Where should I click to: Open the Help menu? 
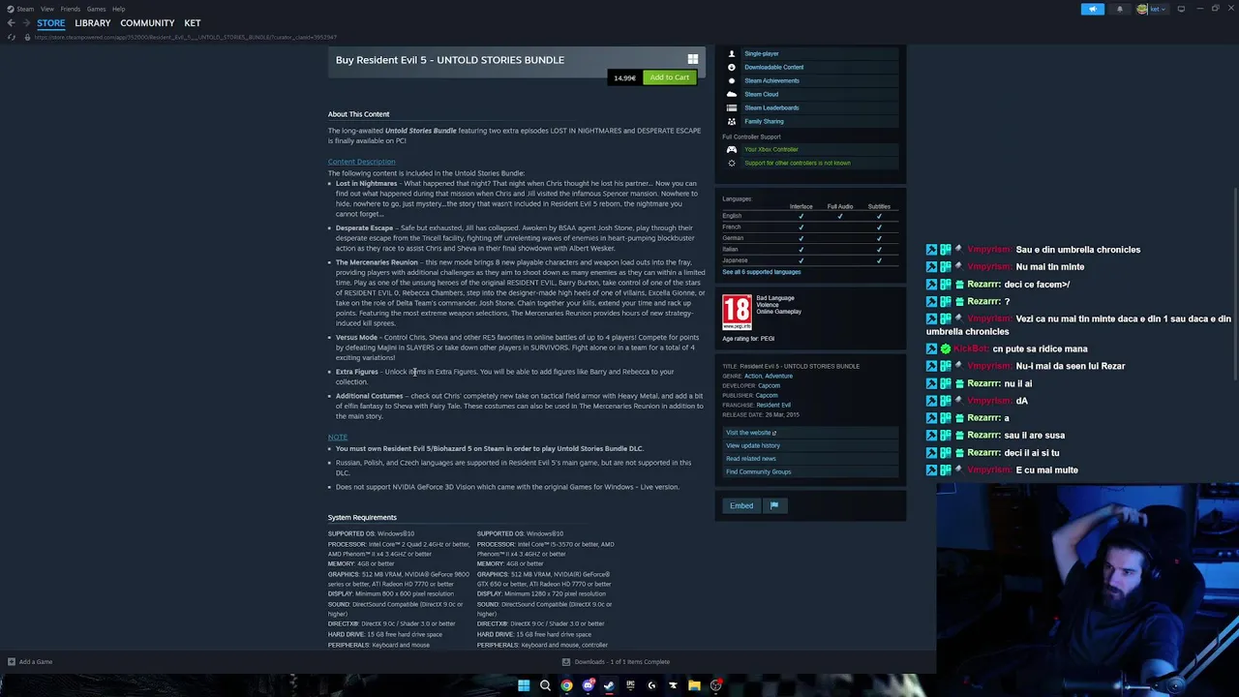click(x=118, y=9)
